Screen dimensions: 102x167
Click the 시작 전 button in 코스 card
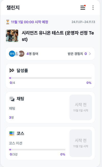tap(81, 143)
